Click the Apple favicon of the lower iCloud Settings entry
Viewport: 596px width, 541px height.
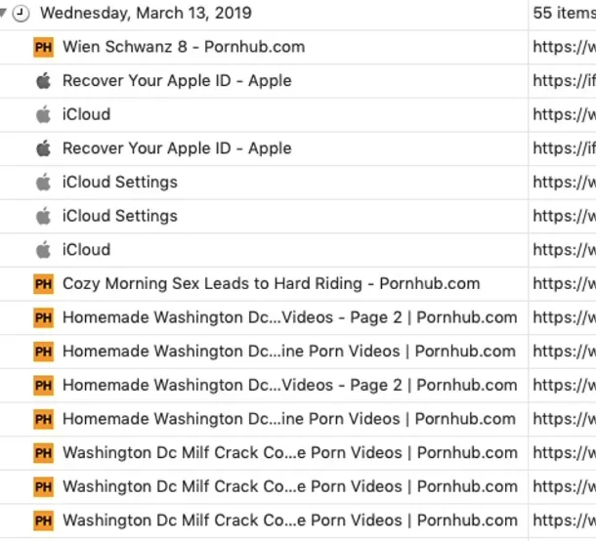tap(43, 216)
